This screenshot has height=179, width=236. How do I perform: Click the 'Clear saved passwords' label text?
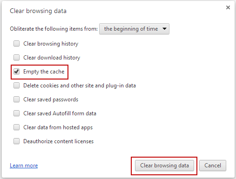[51, 99]
